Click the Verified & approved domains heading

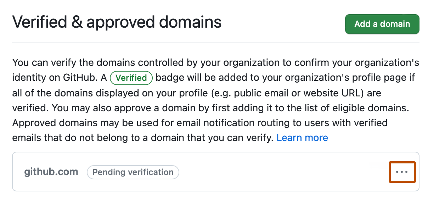click(x=117, y=22)
